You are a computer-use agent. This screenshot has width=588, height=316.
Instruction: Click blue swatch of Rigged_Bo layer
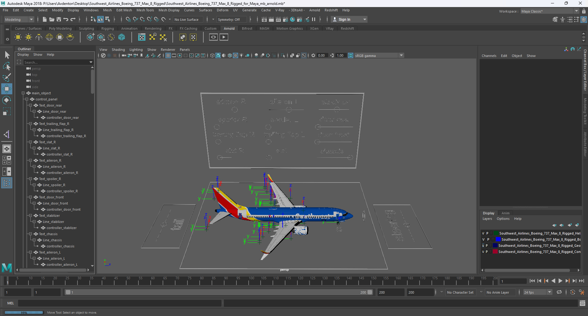498,239
